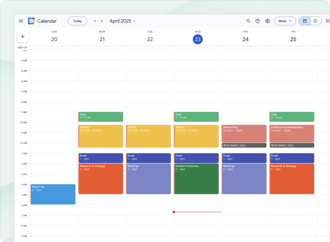
Task: Open the Meal Prep event on Sunday
Action: [x=53, y=194]
